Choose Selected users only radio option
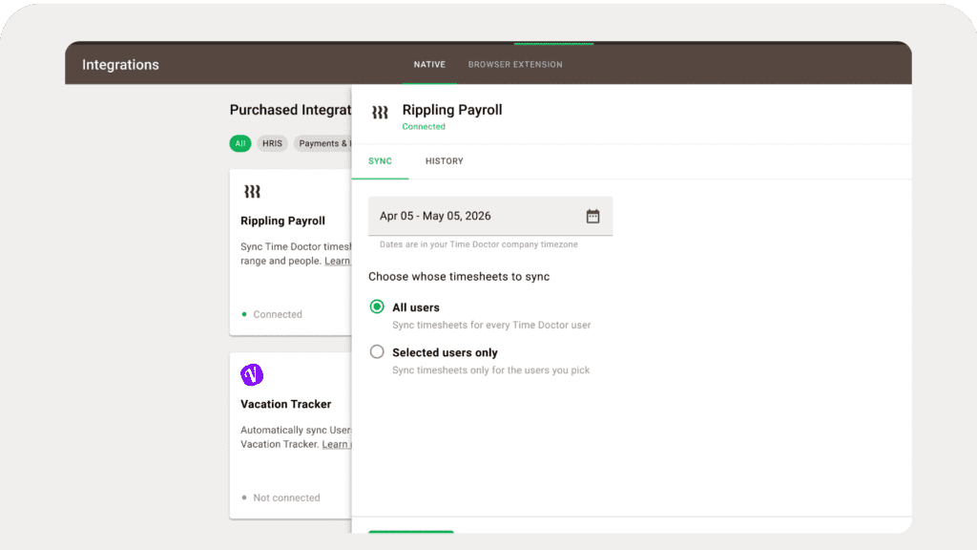This screenshot has height=550, width=977. click(x=377, y=351)
